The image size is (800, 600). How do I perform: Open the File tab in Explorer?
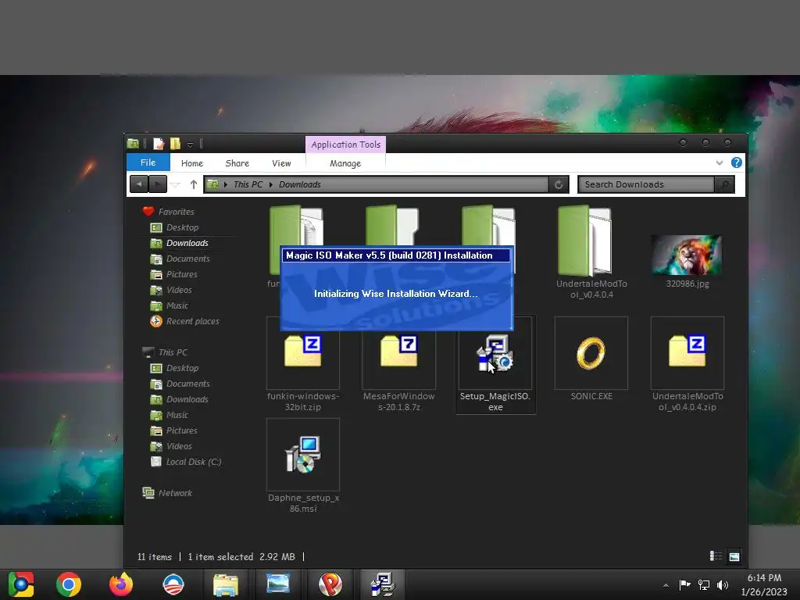coord(148,162)
